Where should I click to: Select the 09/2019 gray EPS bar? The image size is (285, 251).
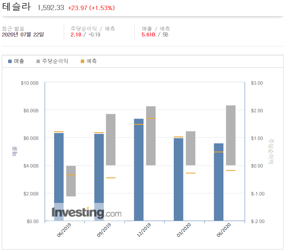pyautogui.click(x=111, y=140)
